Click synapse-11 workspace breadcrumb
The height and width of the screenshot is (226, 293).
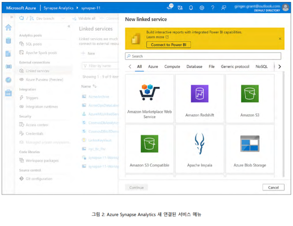coord(91,8)
